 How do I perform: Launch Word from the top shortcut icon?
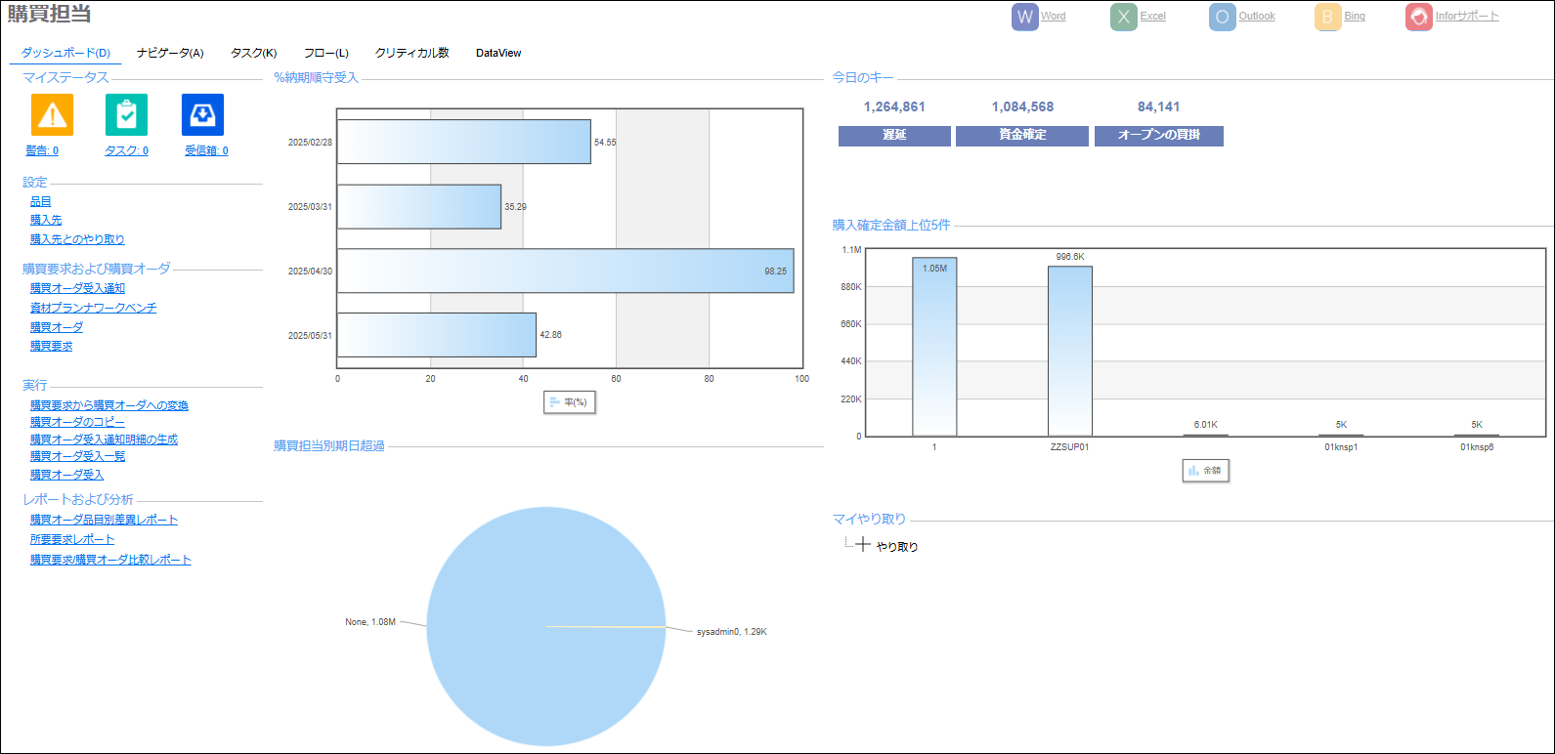point(1024,17)
